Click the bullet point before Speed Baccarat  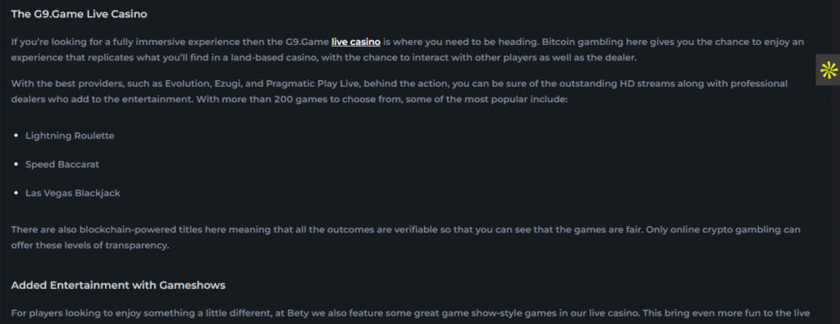[16, 164]
